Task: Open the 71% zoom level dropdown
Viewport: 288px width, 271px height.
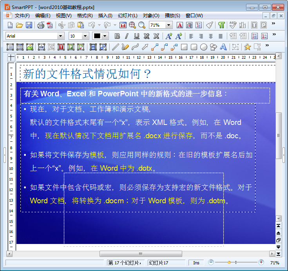Action: (x=168, y=25)
